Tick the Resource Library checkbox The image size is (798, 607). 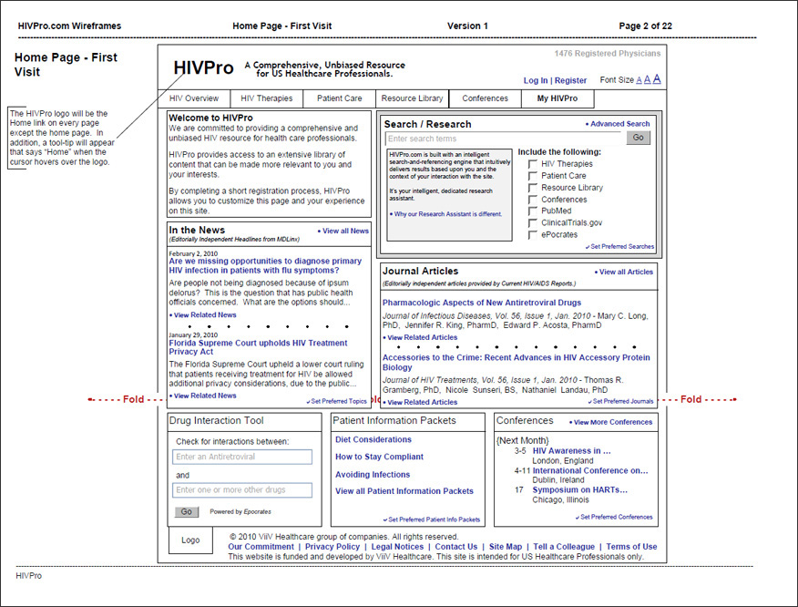click(533, 188)
